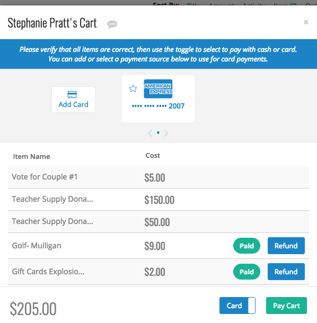Toggle the Card/Cash payment switch

click(x=237, y=306)
